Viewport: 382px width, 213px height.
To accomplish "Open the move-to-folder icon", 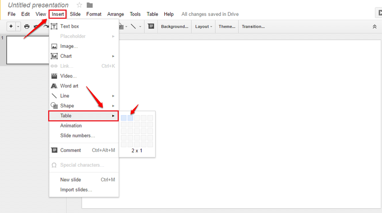I will tap(90, 5).
